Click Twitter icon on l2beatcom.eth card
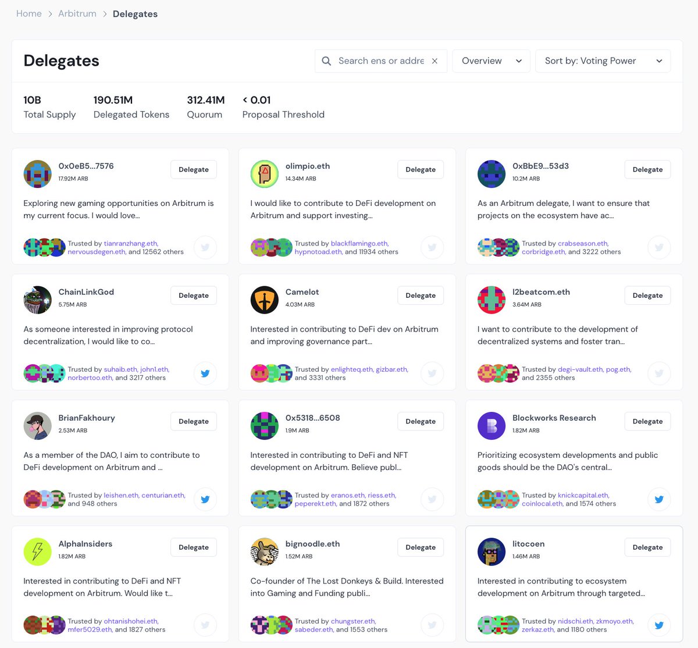This screenshot has height=648, width=698. click(659, 373)
